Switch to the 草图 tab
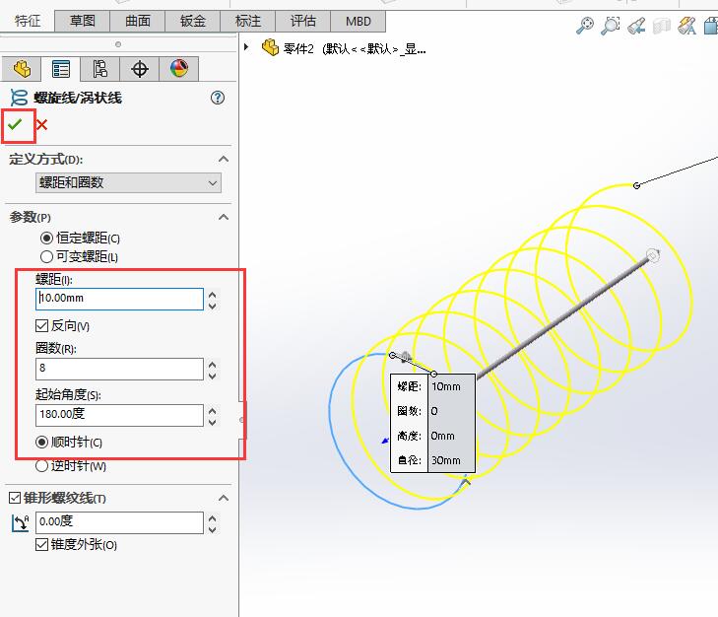 coord(83,21)
